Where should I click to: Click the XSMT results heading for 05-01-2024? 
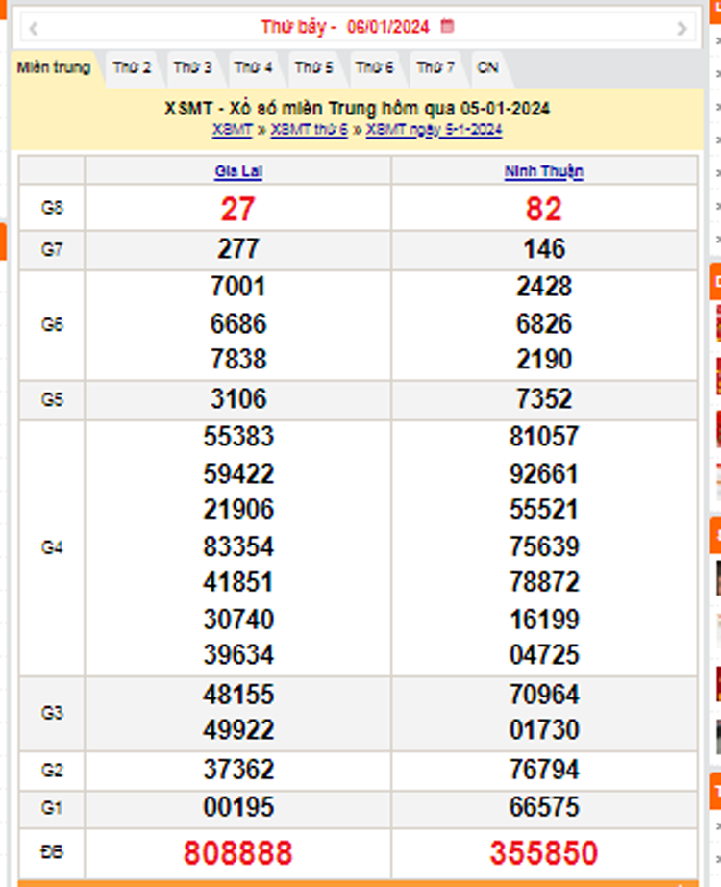(x=357, y=108)
